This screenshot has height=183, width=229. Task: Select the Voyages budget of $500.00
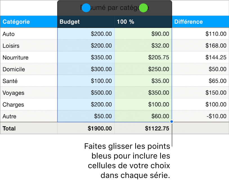pyautogui.click(x=101, y=93)
